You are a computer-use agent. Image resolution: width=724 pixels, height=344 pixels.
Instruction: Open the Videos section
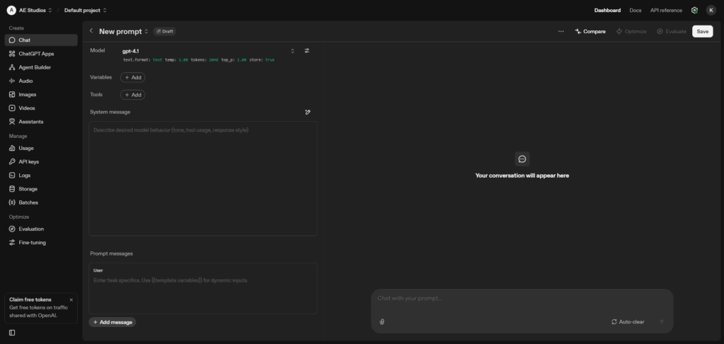(41, 108)
